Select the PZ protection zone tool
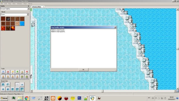Image resolution: width=179 pixels, height=101 pixels. pos(13,72)
